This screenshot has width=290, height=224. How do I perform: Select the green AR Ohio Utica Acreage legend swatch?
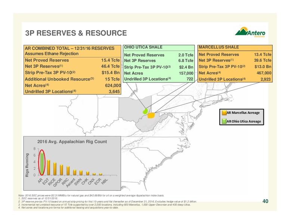(224, 121)
